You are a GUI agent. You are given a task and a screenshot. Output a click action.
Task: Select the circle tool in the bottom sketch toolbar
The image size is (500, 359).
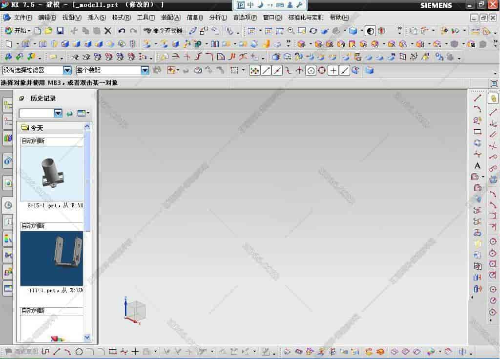click(79, 351)
